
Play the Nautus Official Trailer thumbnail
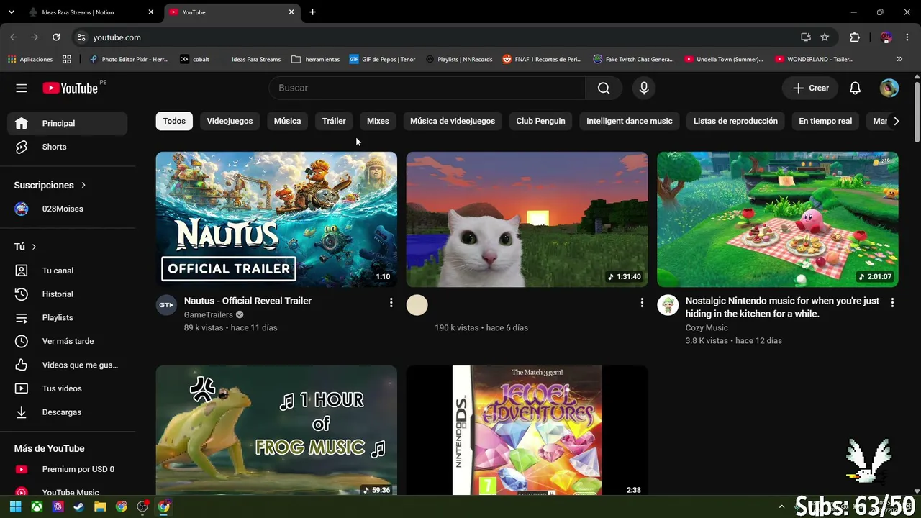[x=276, y=219]
